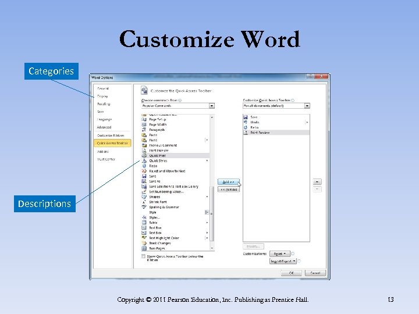Screen dimensions: 419x314
Task: Select the Two Pages icon
Action: click(144, 248)
